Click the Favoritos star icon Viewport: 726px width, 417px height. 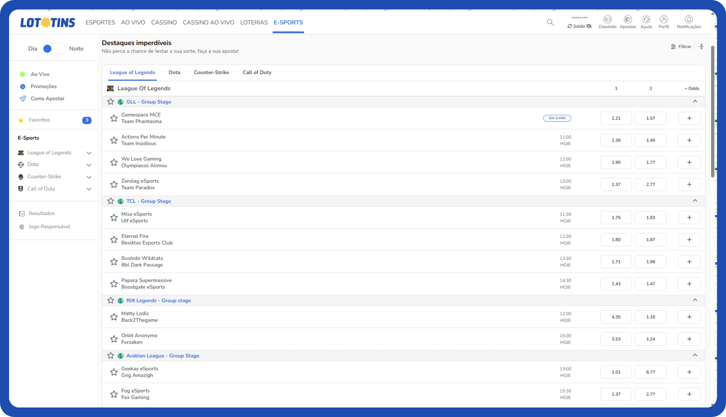21,120
